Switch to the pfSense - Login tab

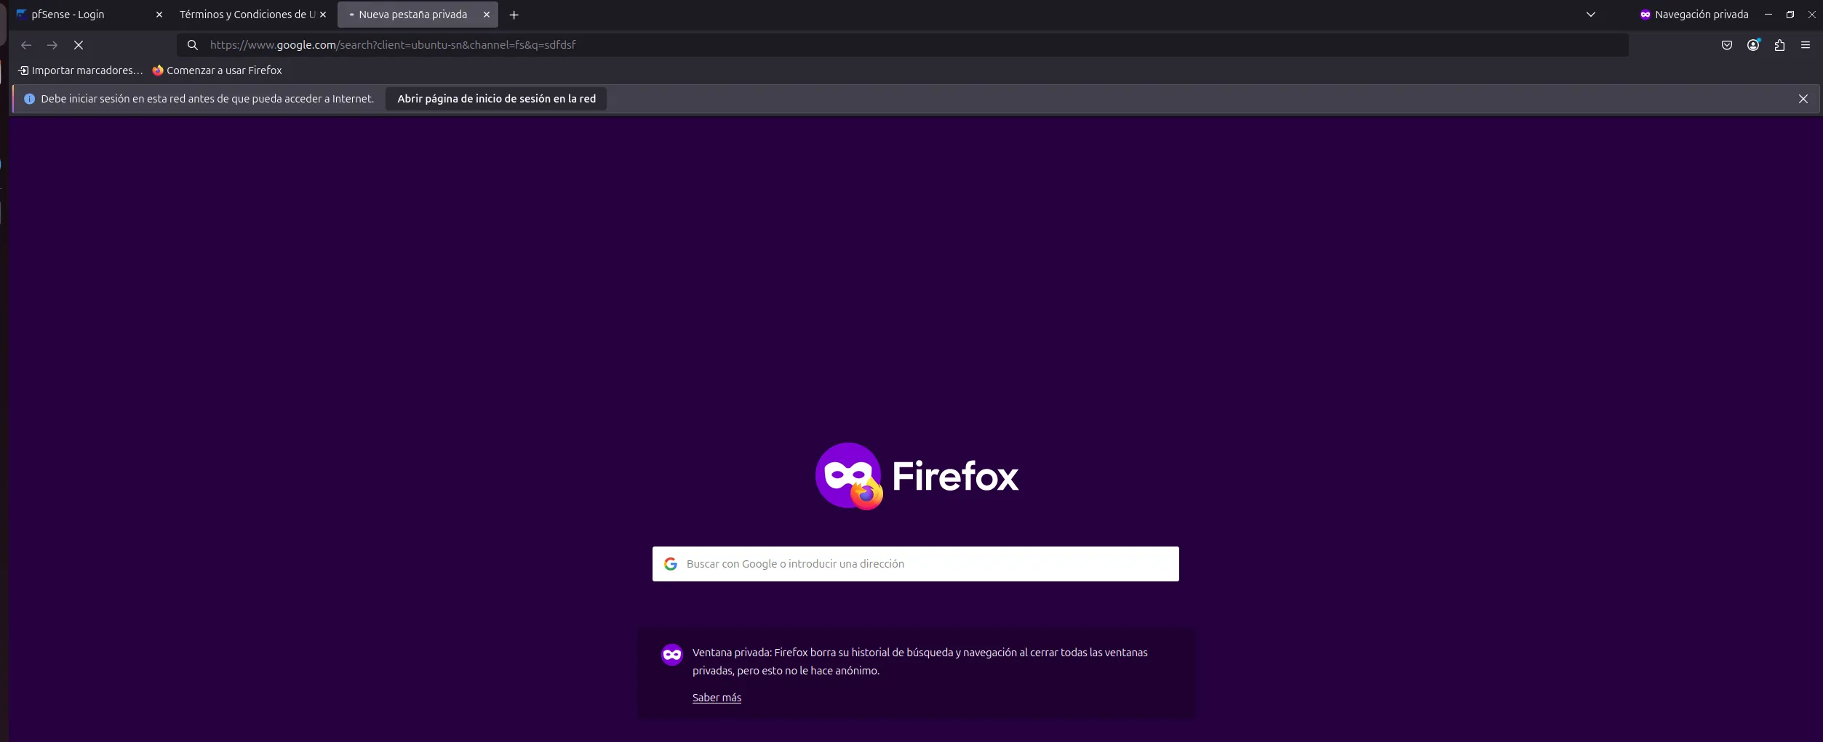click(x=87, y=15)
